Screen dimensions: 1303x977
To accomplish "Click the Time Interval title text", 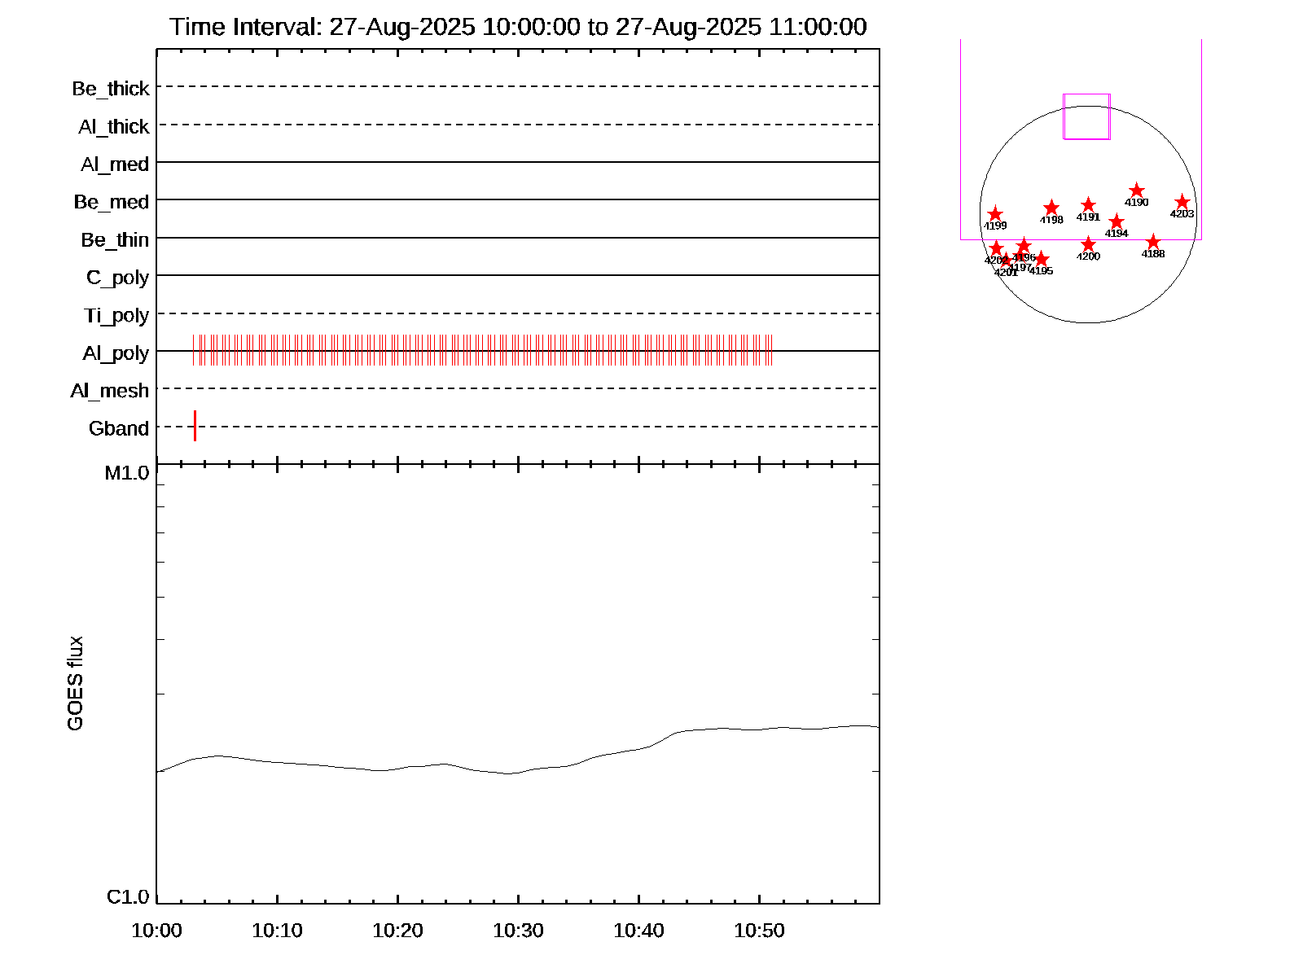I will click(x=518, y=27).
